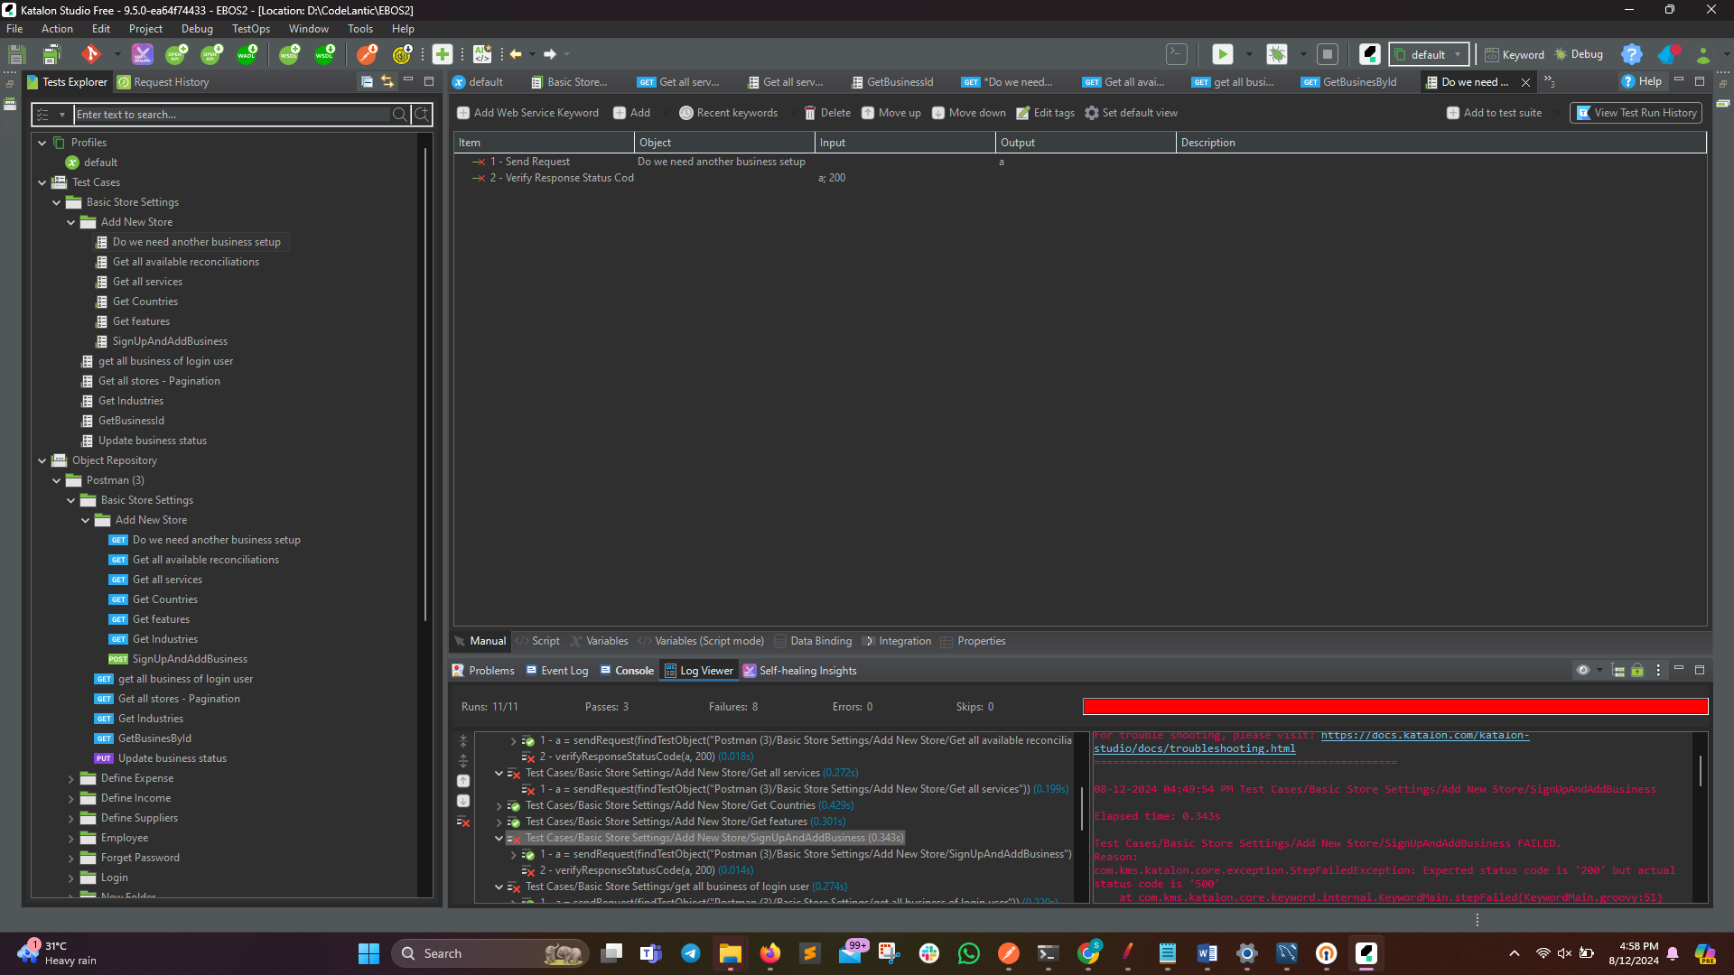Open the dropdown arrow next to the Run button
1734x975 pixels.
point(1249,54)
